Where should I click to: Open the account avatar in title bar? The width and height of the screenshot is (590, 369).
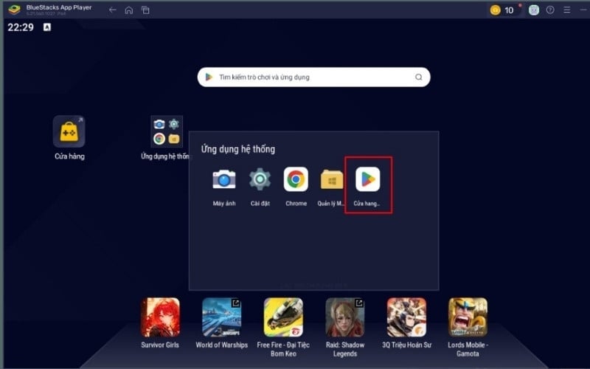[x=533, y=10]
